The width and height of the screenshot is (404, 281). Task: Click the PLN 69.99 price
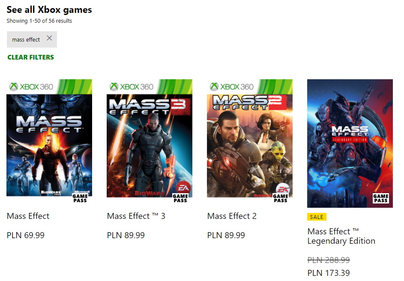pos(26,235)
